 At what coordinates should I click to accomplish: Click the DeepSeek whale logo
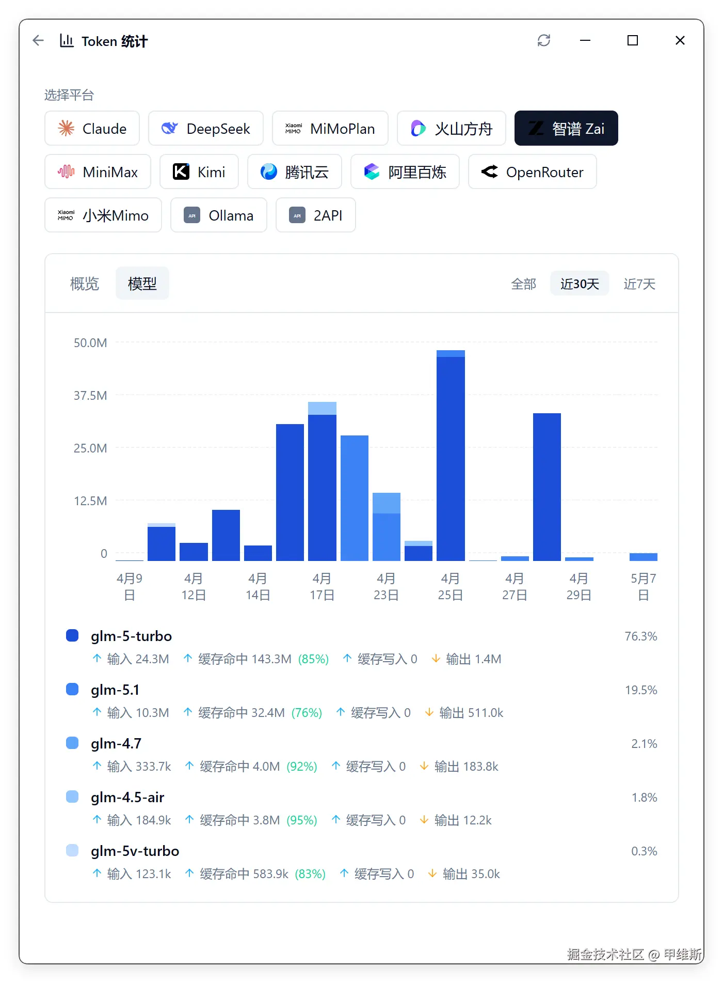170,128
